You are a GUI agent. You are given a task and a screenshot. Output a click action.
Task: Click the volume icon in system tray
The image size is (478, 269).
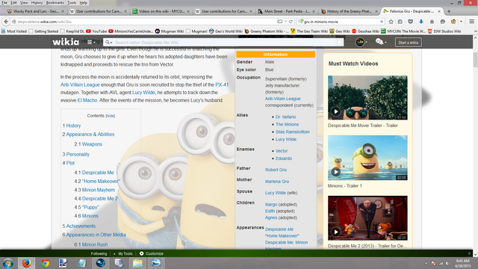click(x=447, y=263)
